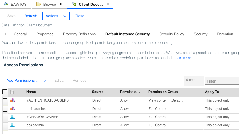239x134 pixels.
Task: Open the Actions dropdown menu
Action: (x=56, y=16)
